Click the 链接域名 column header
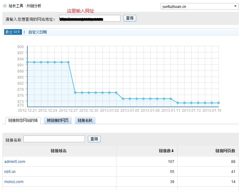239x190 pixels. [x=59, y=151]
